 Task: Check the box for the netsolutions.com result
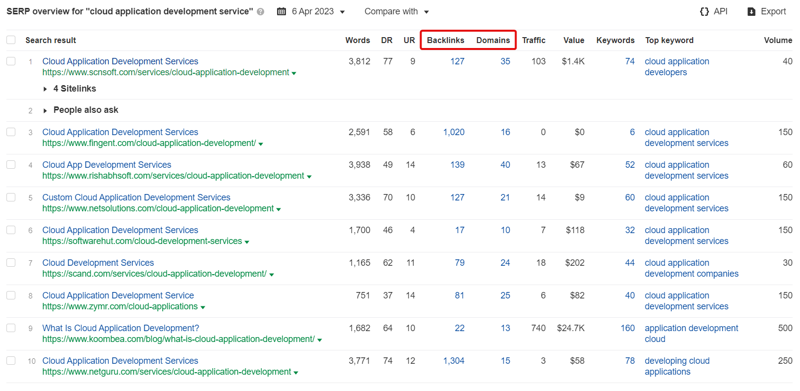tap(11, 197)
